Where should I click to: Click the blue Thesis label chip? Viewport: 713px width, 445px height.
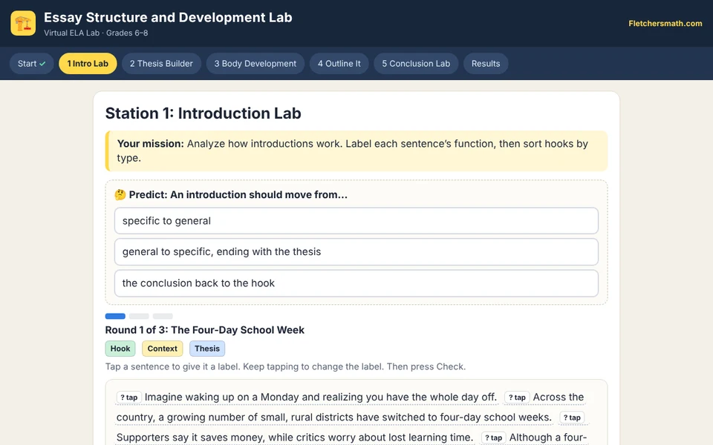click(x=207, y=349)
